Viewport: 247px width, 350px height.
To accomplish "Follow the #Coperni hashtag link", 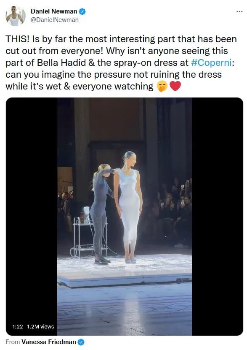I will (x=211, y=62).
